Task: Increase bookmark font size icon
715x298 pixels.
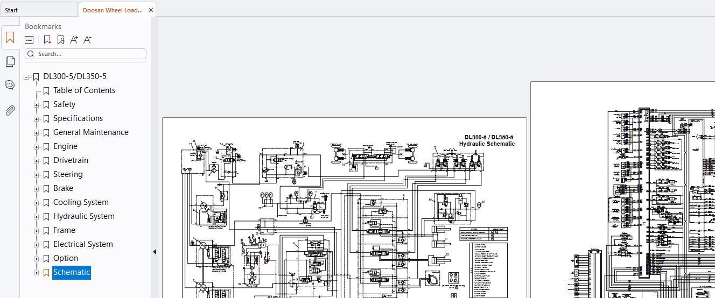Action: [x=74, y=40]
